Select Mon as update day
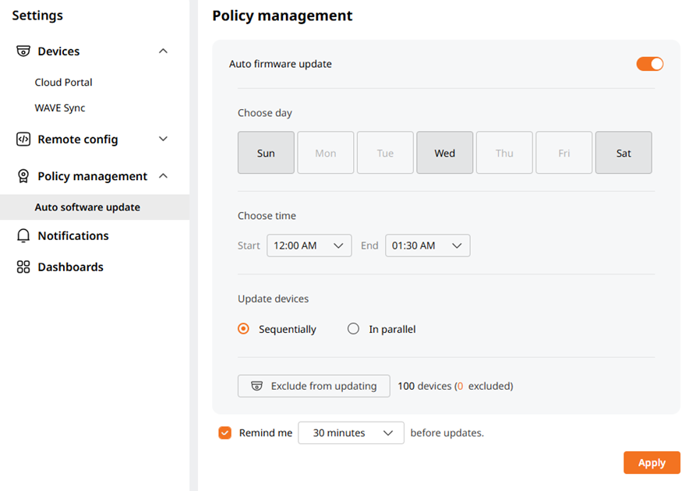 click(326, 153)
